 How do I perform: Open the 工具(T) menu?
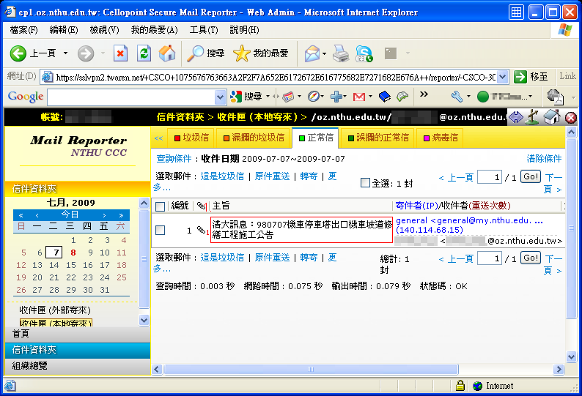(x=203, y=30)
